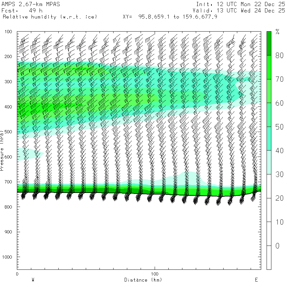Click the 'Init: 12 UTC Mon 22 Dec 25' text
The image size is (287, 287).
click(240, 4)
